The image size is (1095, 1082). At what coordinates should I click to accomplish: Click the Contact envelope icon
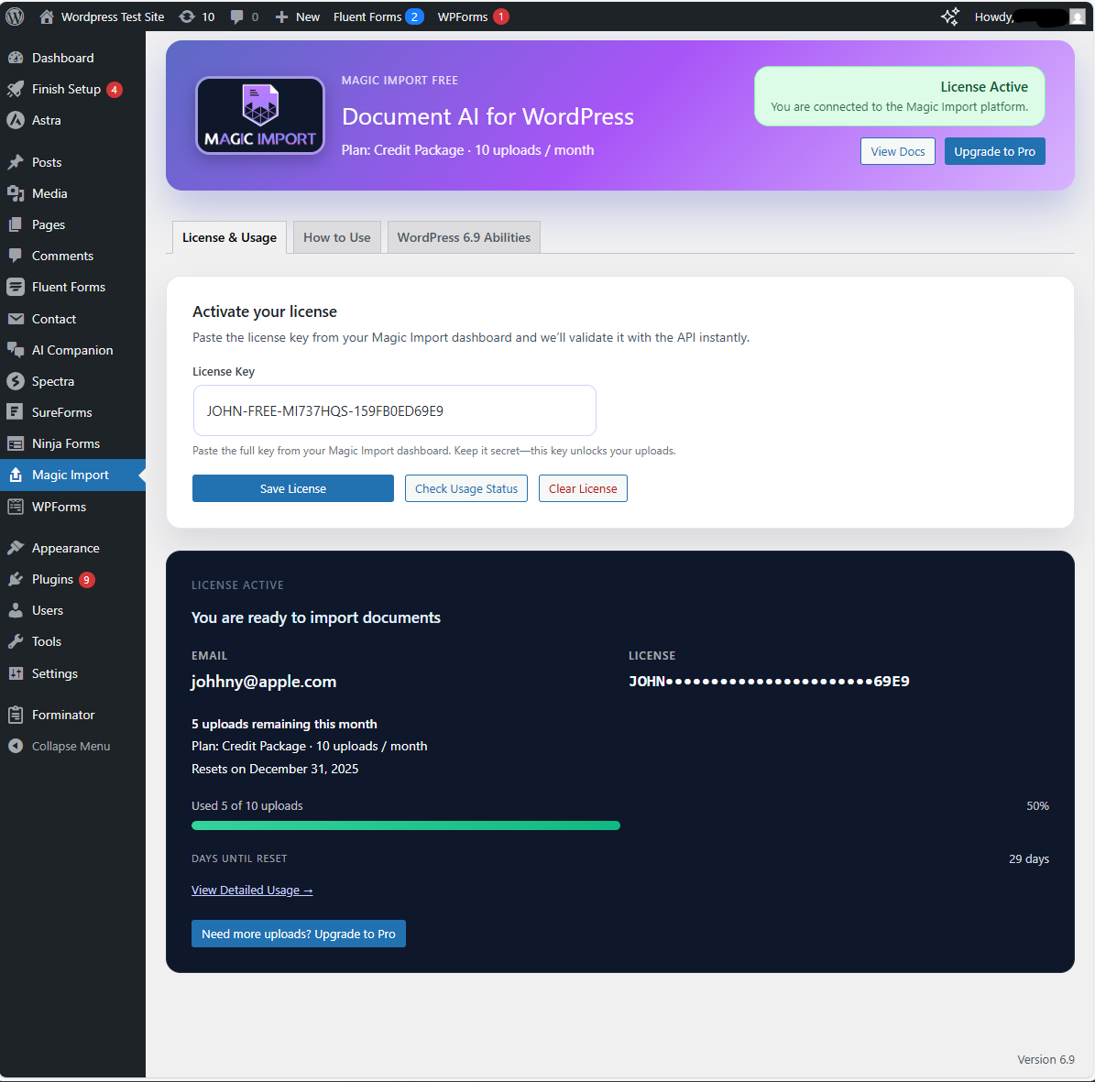coord(16,319)
